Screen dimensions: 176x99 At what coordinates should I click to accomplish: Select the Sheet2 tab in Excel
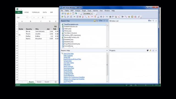(39, 82)
